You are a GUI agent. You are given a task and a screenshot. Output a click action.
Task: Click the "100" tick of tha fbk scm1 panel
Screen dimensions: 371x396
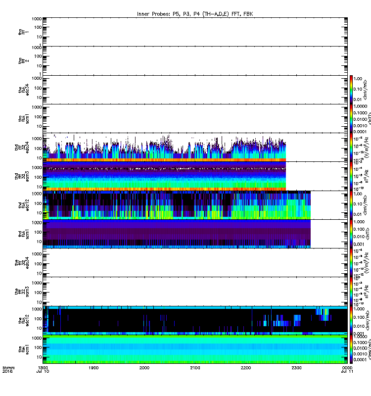point(38,117)
